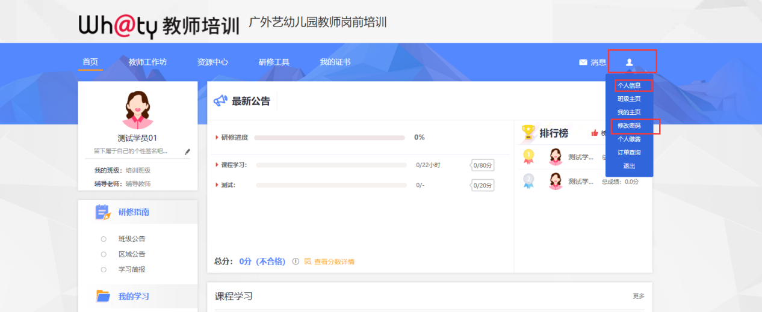
Task: Open the 研修工具 tab
Action: click(x=274, y=62)
